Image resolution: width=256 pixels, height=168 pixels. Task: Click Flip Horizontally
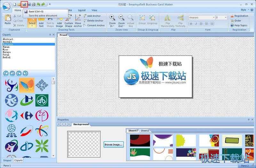pyautogui.click(x=167, y=21)
